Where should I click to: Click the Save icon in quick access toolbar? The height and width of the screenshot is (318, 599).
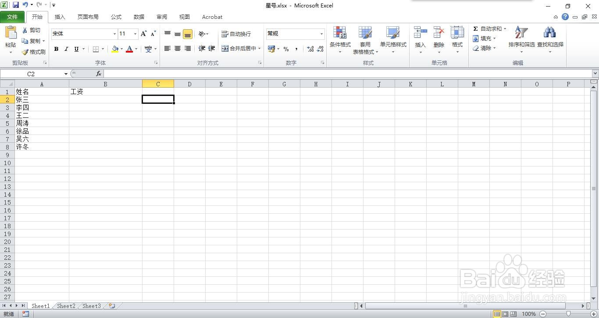16,5
